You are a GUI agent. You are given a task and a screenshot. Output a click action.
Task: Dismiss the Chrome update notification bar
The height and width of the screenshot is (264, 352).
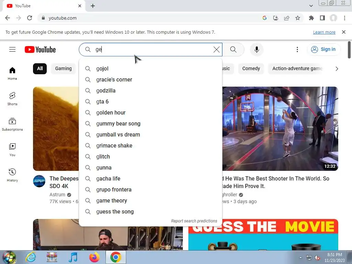tap(344, 32)
